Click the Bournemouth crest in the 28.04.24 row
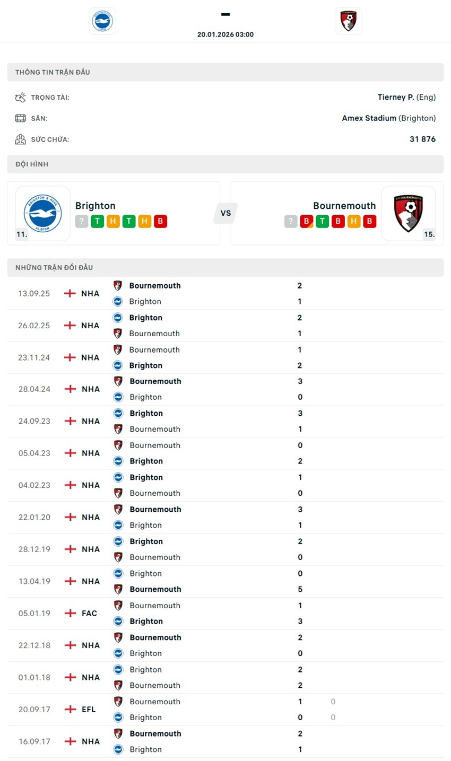451x761 pixels. point(117,381)
